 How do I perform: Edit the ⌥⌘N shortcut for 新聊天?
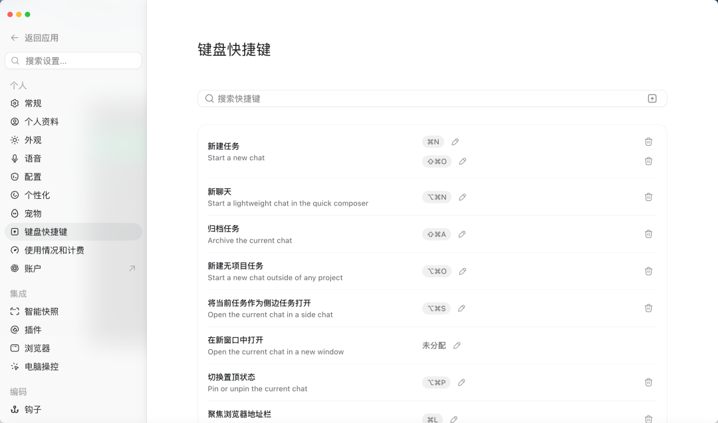(x=463, y=197)
